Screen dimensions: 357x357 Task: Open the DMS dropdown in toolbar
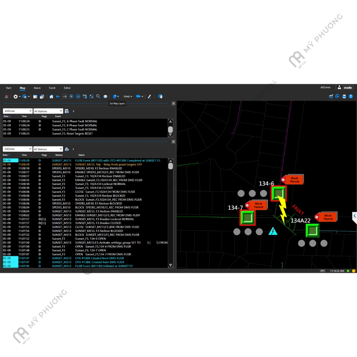tap(128, 96)
